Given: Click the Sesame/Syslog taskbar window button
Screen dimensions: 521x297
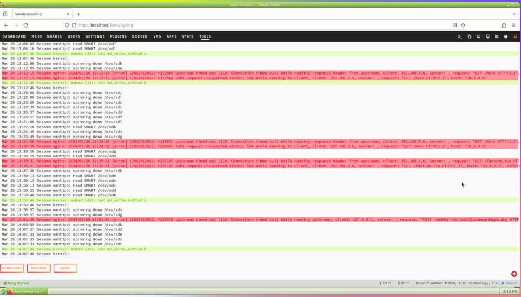Looking at the screenshot, I should [x=27, y=291].
